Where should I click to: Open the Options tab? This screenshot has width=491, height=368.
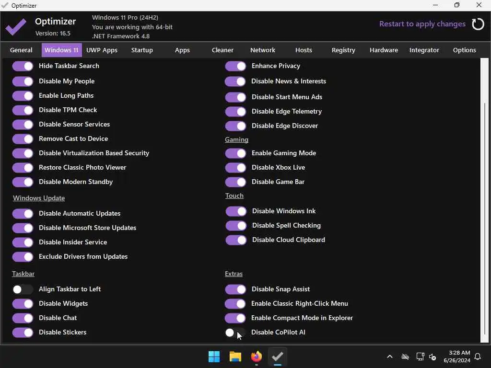pos(464,50)
